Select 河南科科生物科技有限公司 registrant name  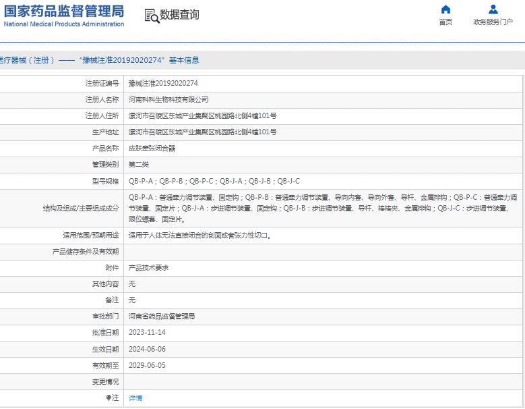pyautogui.click(x=168, y=100)
